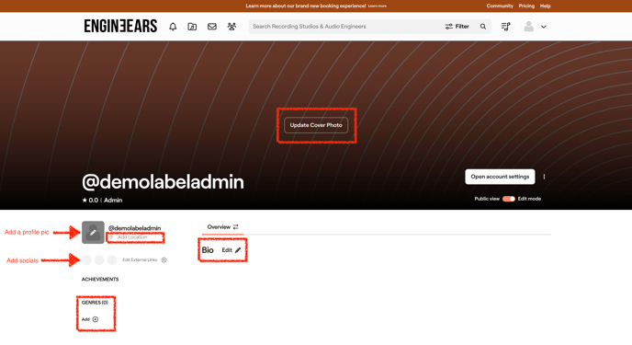Image resolution: width=632 pixels, height=345 pixels.
Task: Click plus icon beside Edit External Links
Action: 164,259
